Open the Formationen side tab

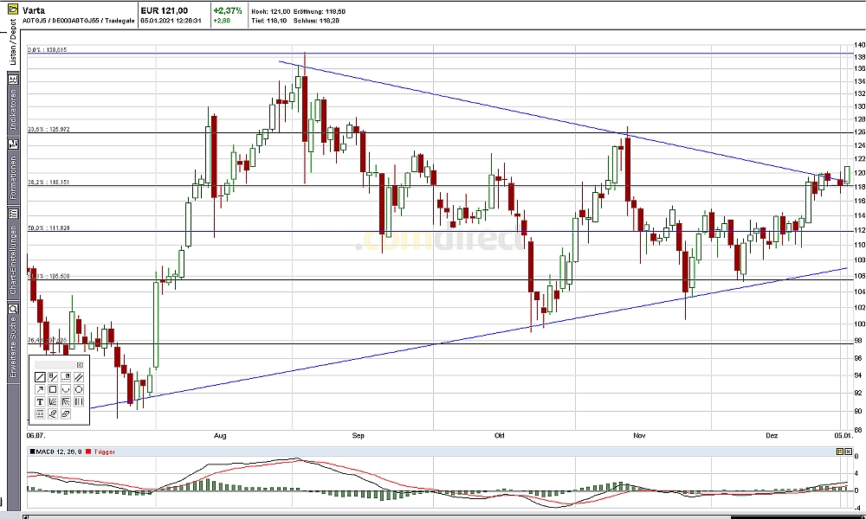pos(13,170)
